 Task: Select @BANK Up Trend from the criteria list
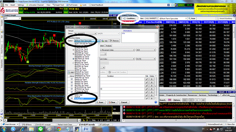(x=81, y=51)
